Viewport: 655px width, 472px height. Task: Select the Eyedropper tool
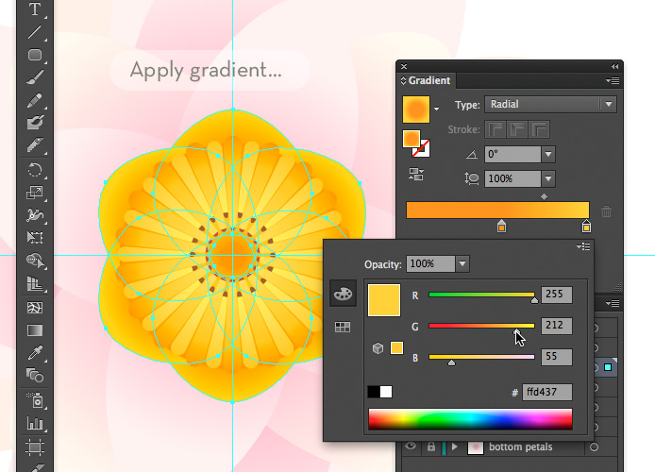point(35,353)
